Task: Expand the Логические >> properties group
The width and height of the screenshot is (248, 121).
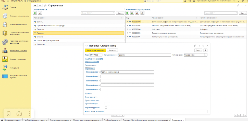Action: 91,97
